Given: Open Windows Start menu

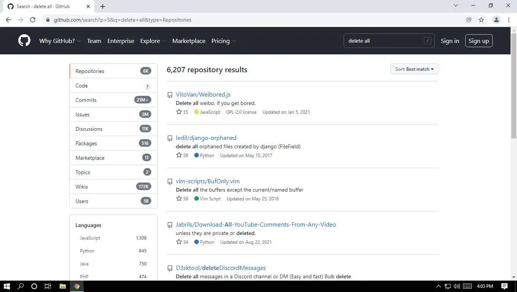Looking at the screenshot, I should click(x=7, y=286).
